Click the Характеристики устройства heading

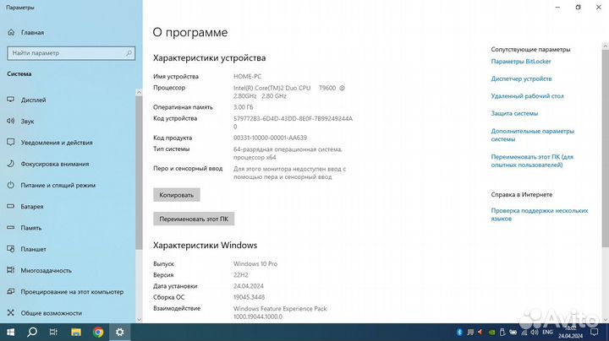click(210, 58)
